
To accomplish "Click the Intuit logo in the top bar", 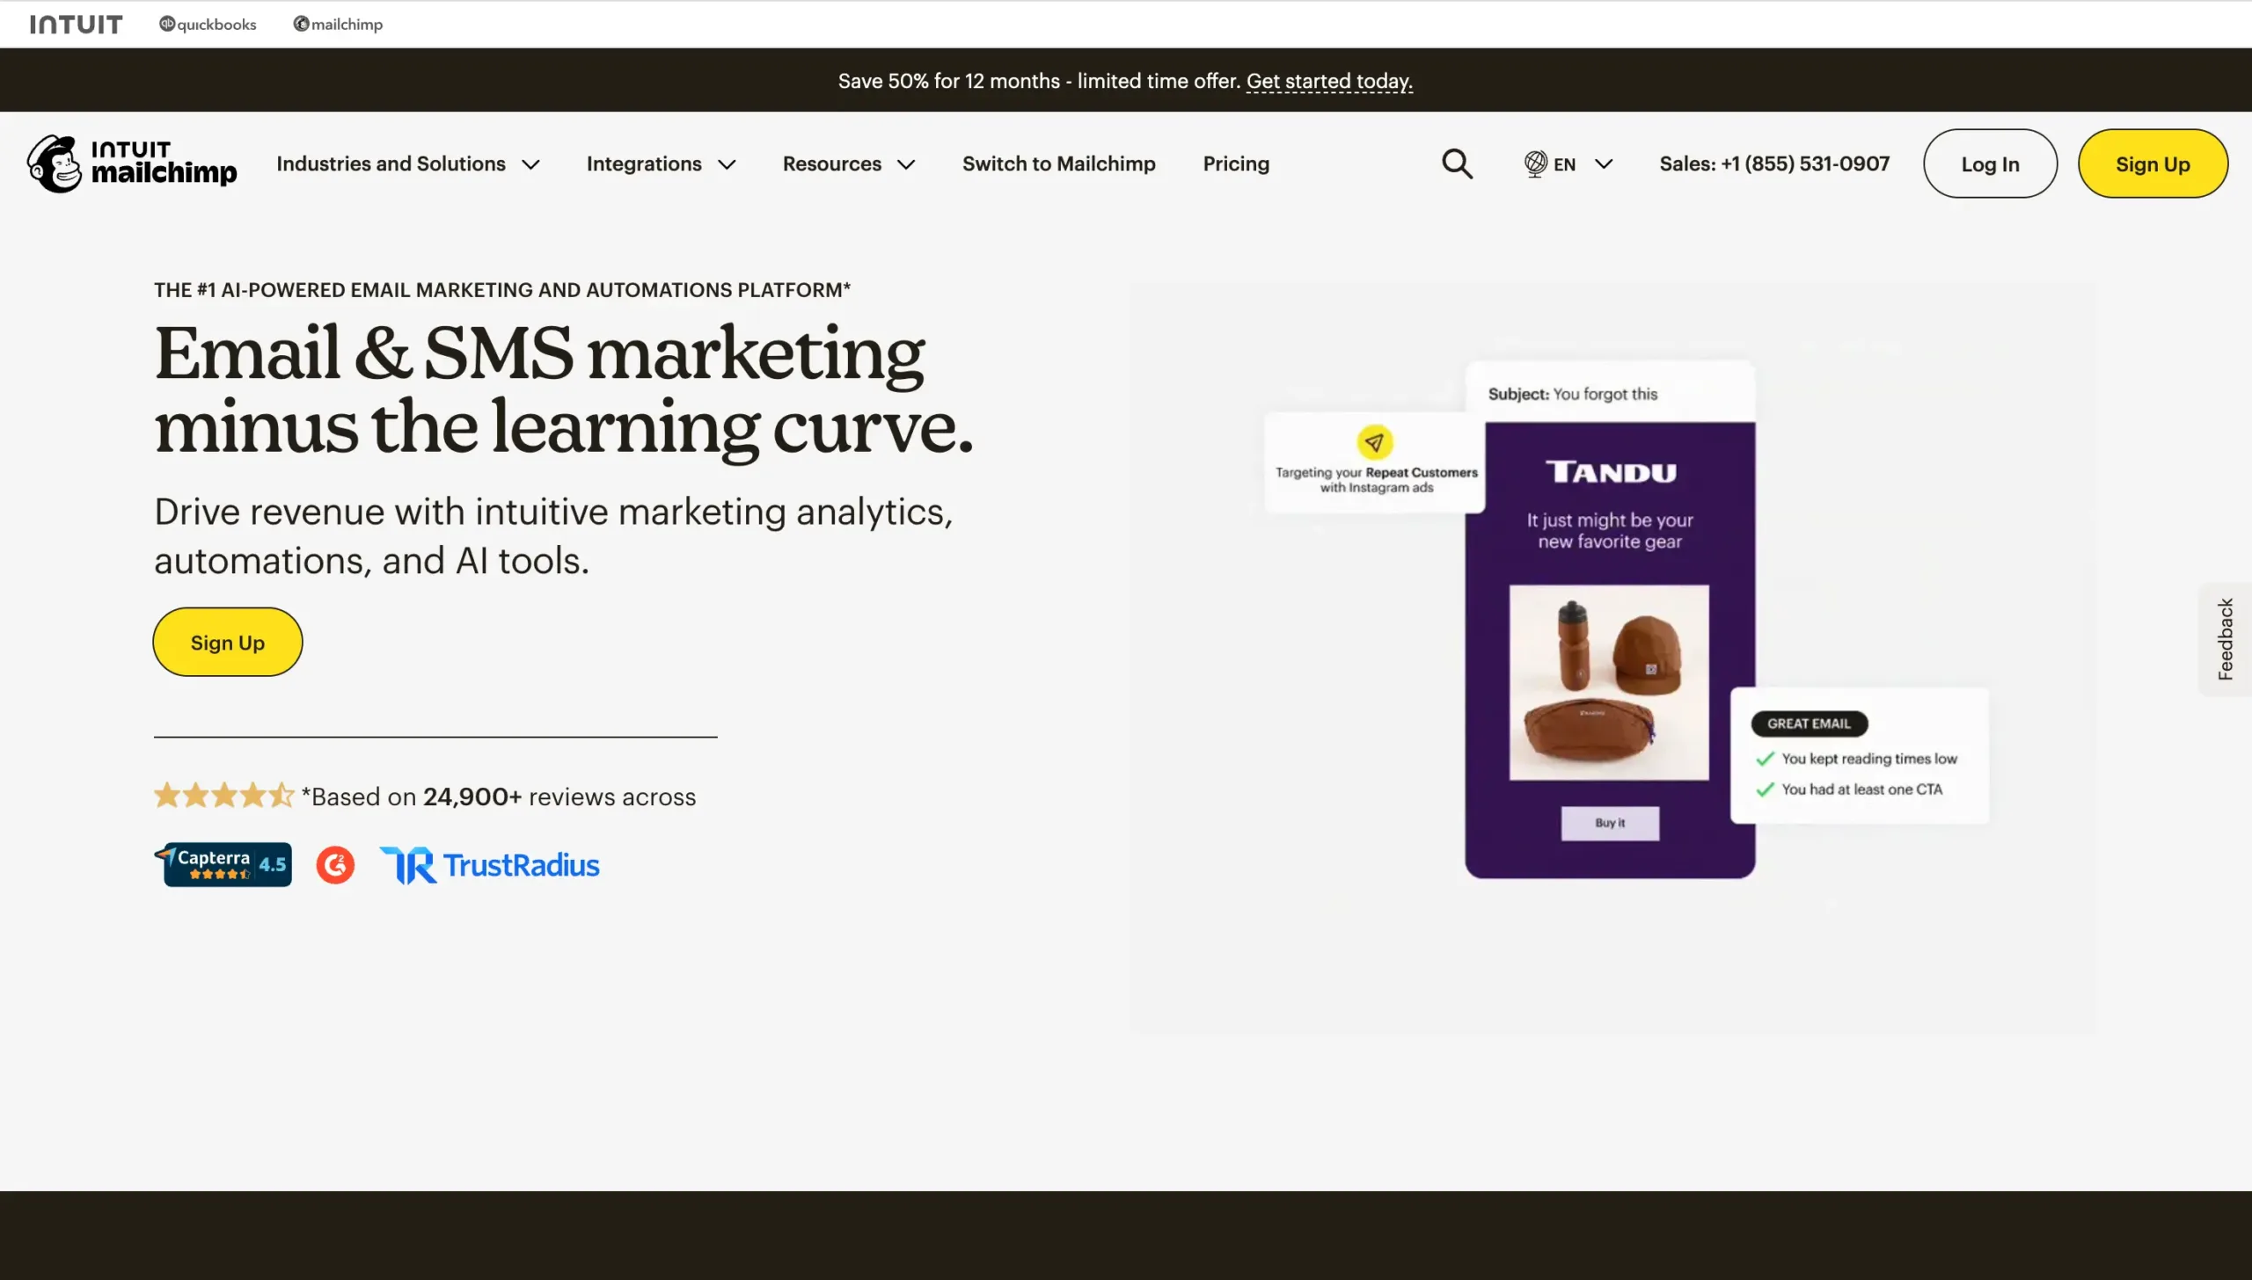I will [x=76, y=24].
